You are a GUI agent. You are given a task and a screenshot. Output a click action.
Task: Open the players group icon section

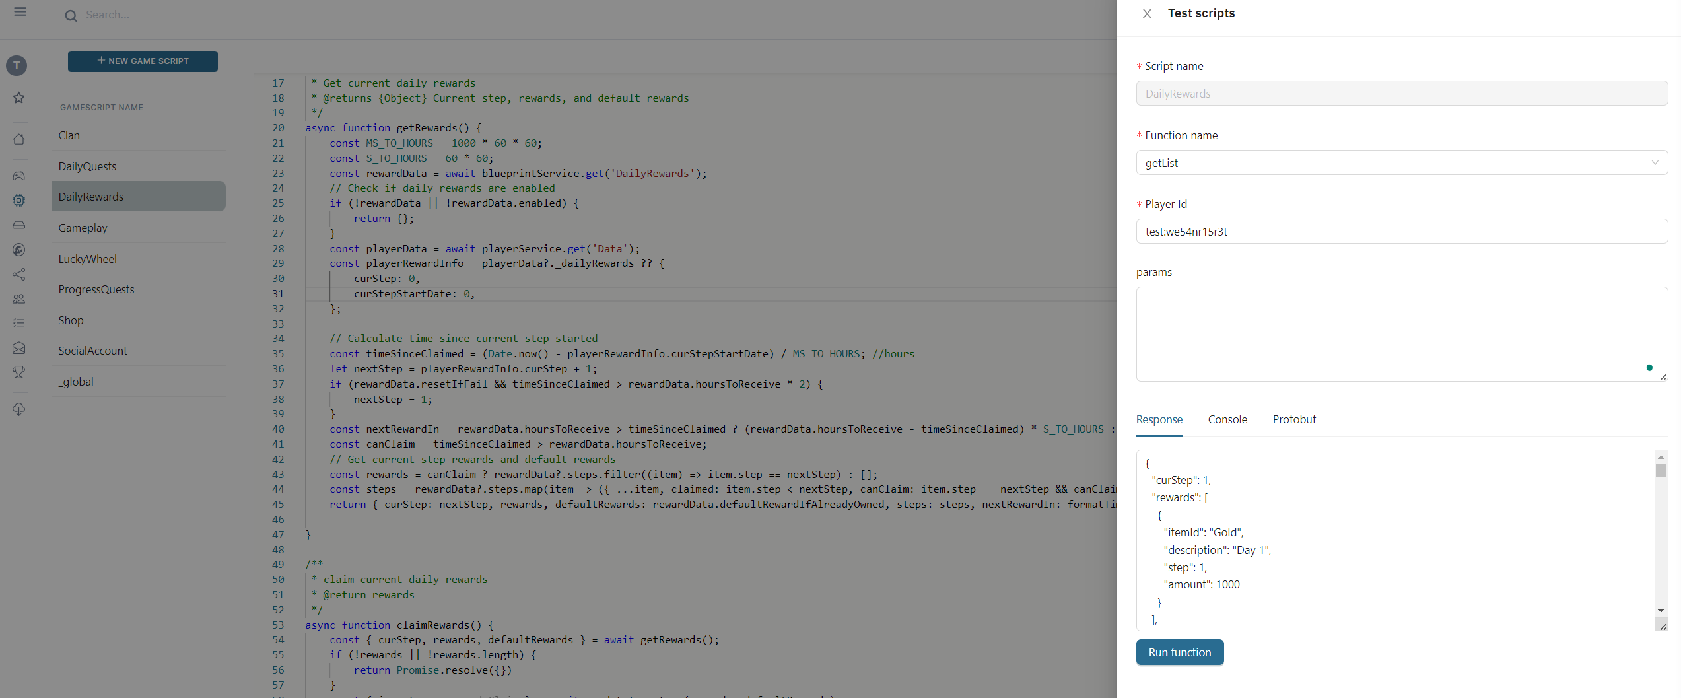click(19, 298)
